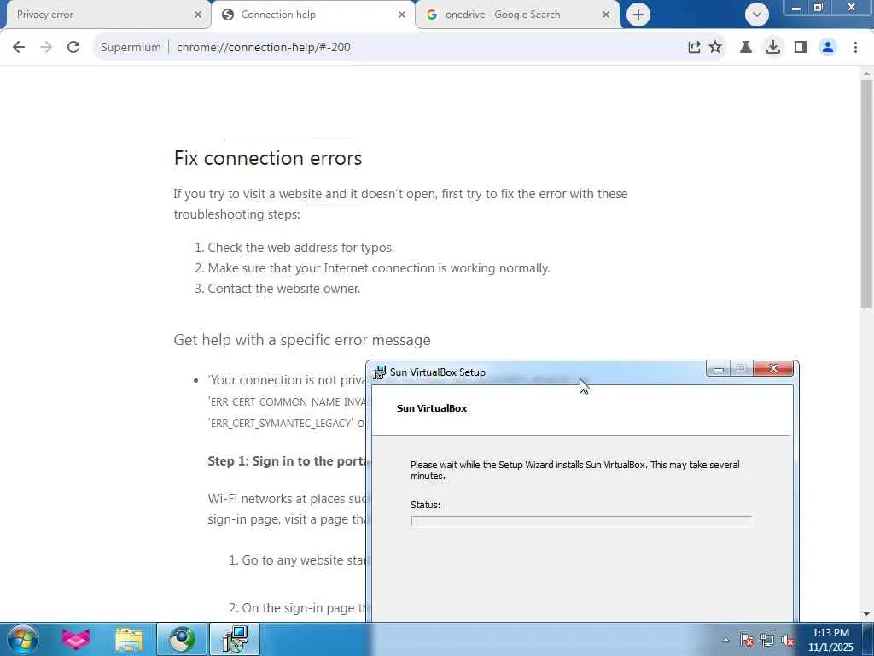Click the ERR_CERT_SYMANTEC_LEGACY text
The image size is (874, 656).
coord(281,424)
